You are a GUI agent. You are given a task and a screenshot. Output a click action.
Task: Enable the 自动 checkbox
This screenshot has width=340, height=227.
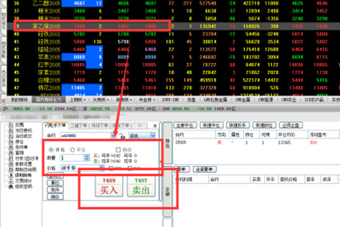[117, 150]
